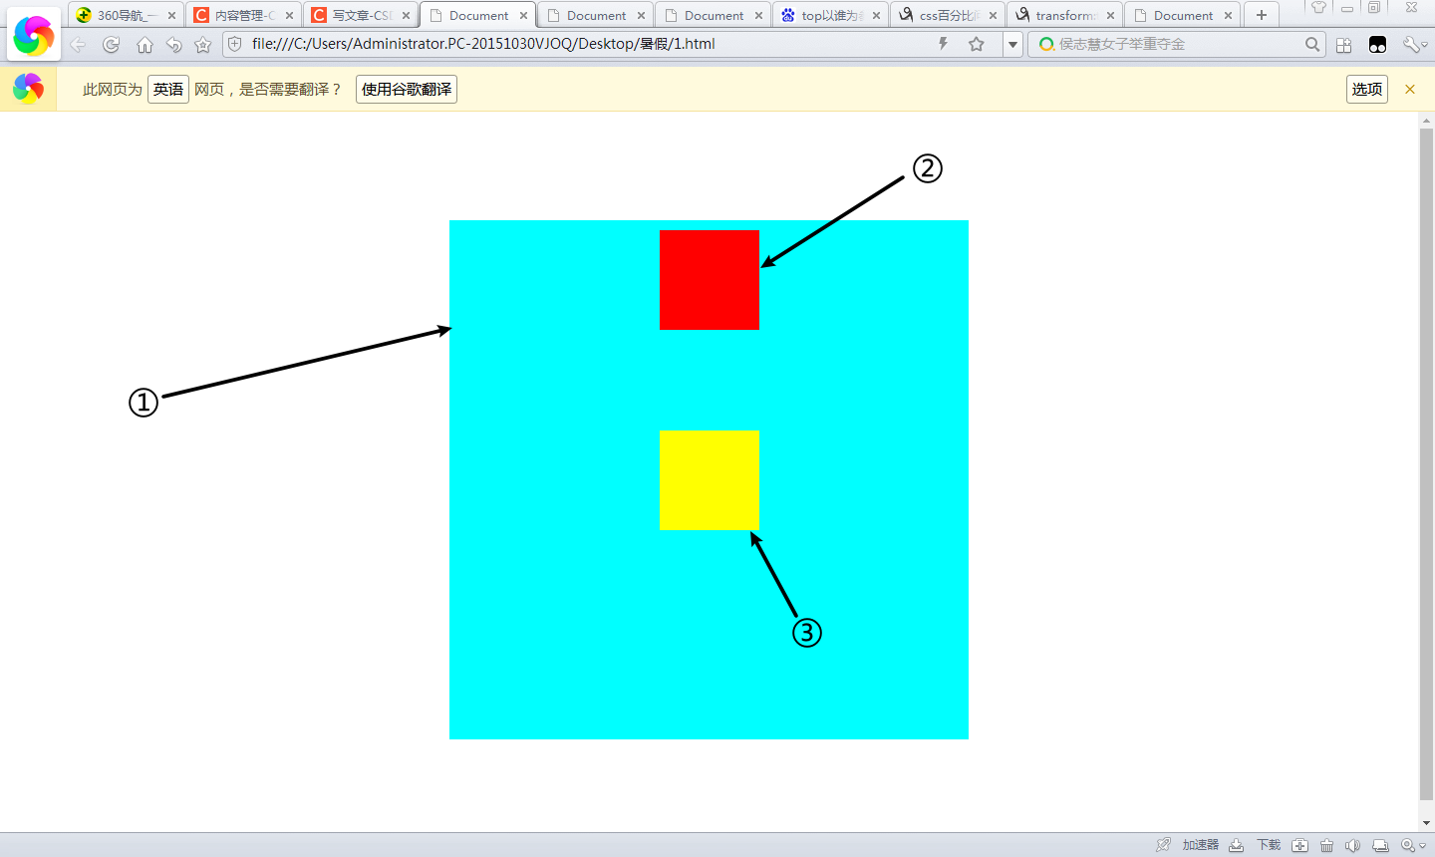Click the search magnifier icon
Image resolution: width=1435 pixels, height=857 pixels.
(1312, 44)
